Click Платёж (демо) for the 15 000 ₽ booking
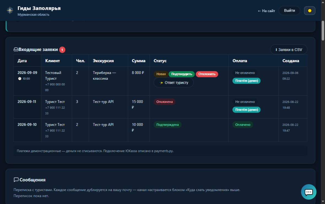The width and height of the screenshot is (325, 204). click(x=247, y=109)
